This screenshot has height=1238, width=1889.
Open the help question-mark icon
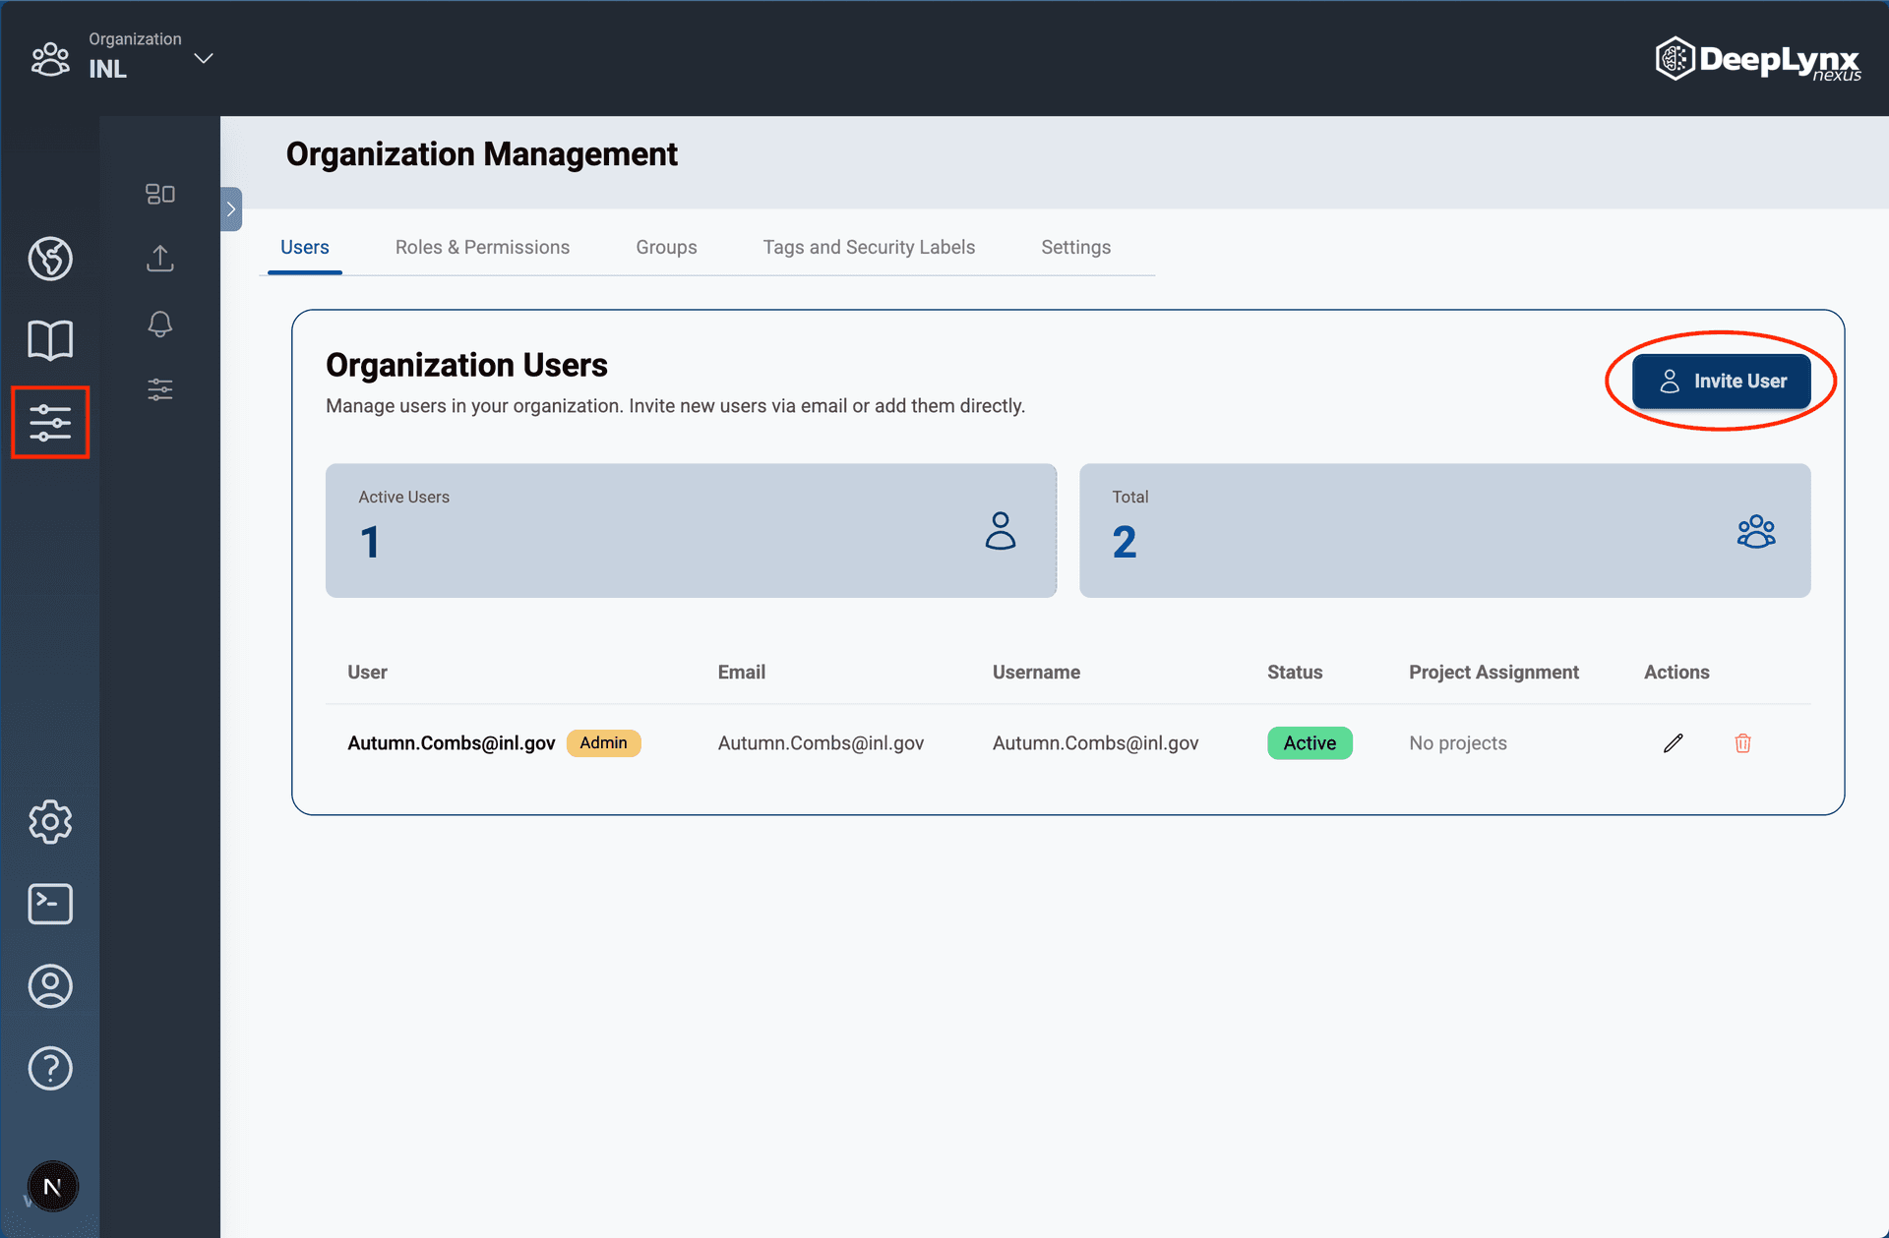coord(50,1069)
